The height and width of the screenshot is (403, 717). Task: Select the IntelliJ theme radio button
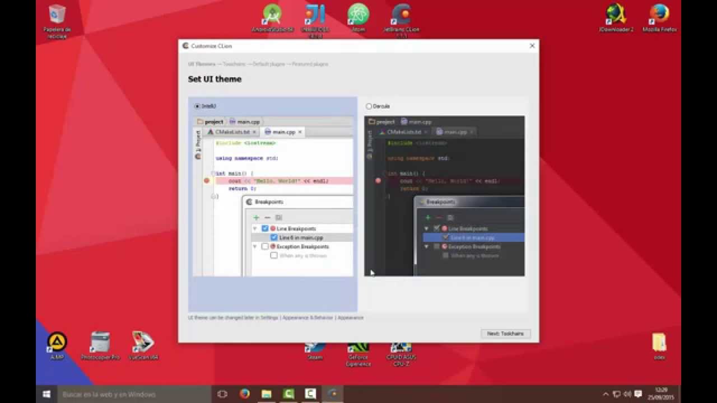[197, 106]
